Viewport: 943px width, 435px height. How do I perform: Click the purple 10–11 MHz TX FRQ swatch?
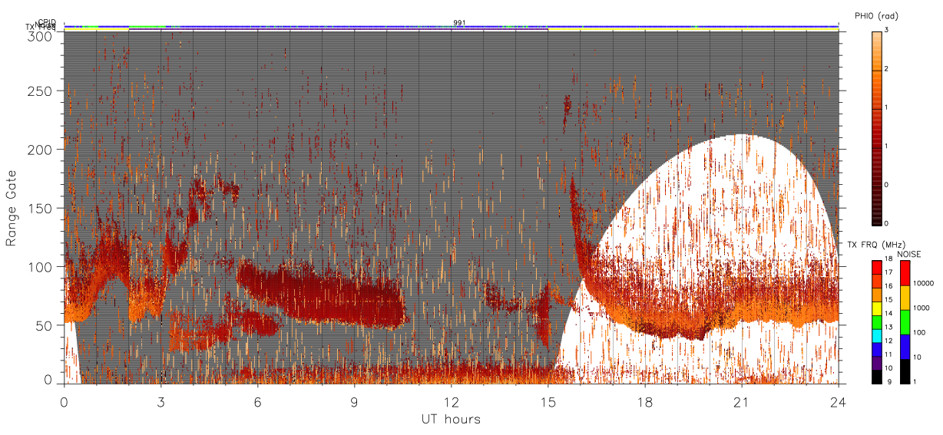click(x=876, y=364)
